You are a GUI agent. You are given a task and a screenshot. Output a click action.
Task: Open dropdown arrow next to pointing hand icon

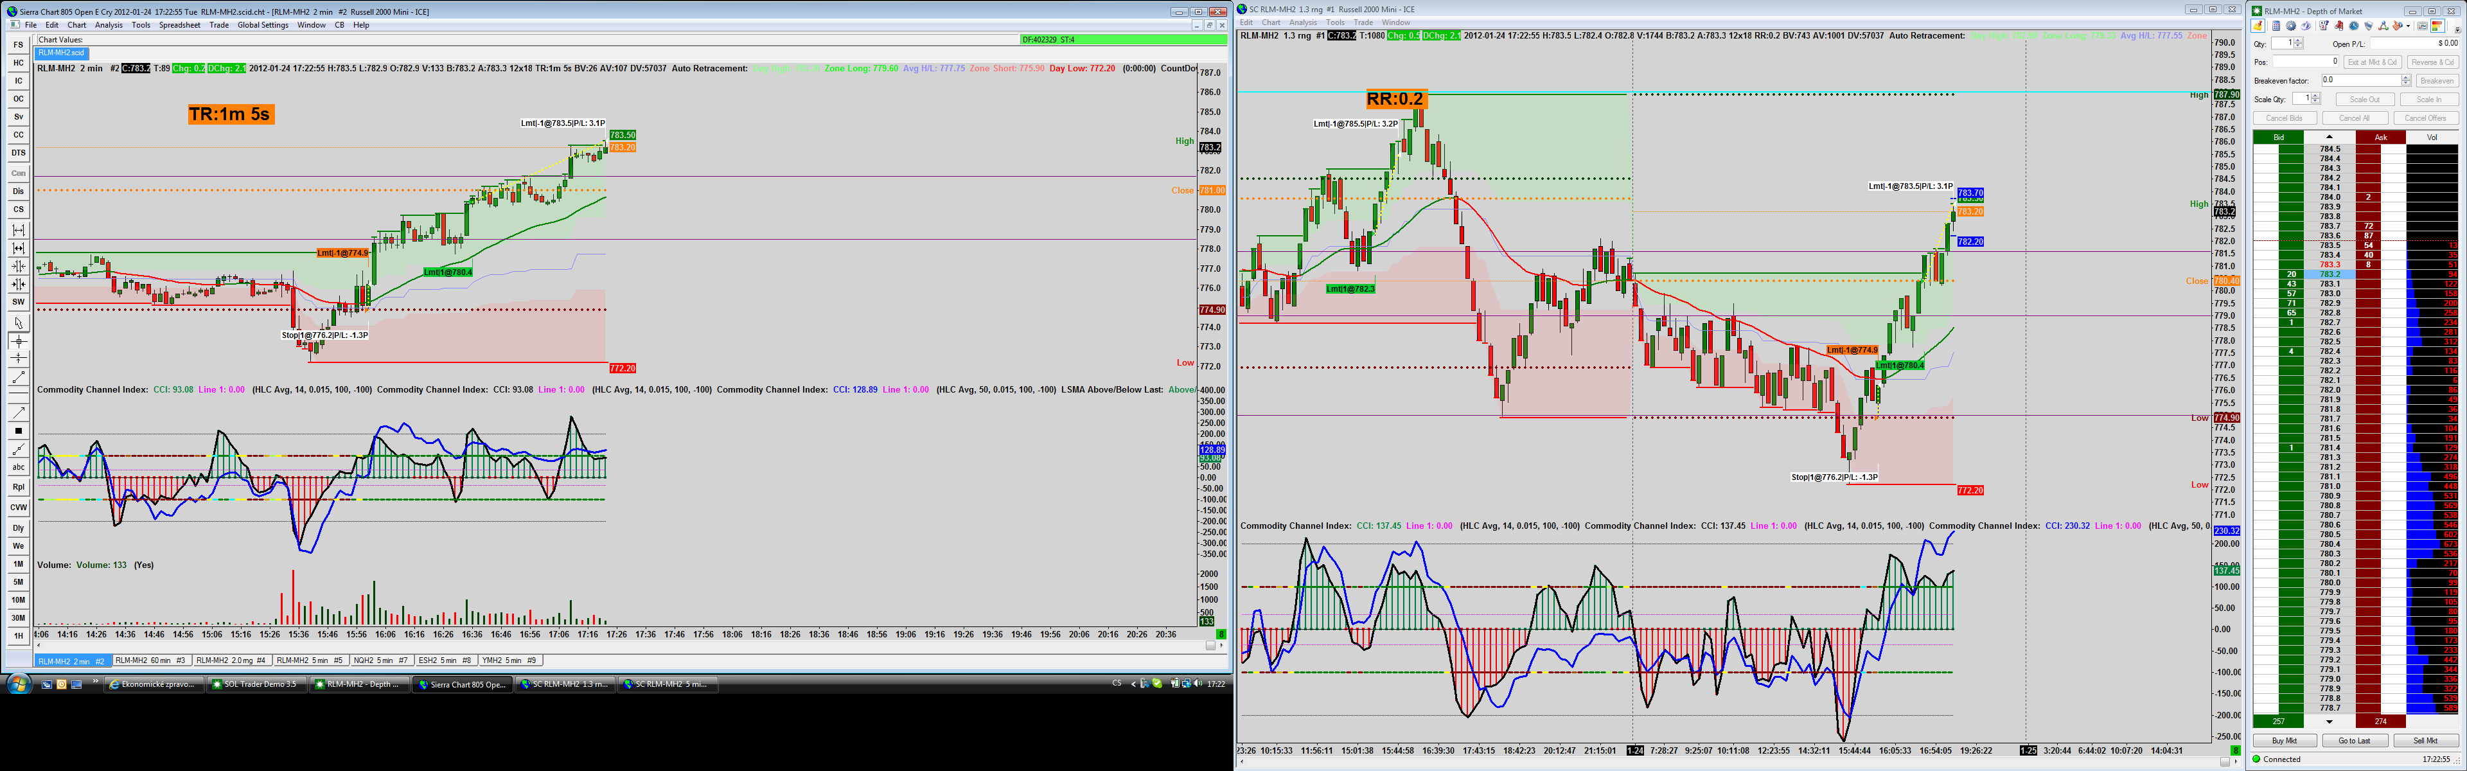point(2409,27)
